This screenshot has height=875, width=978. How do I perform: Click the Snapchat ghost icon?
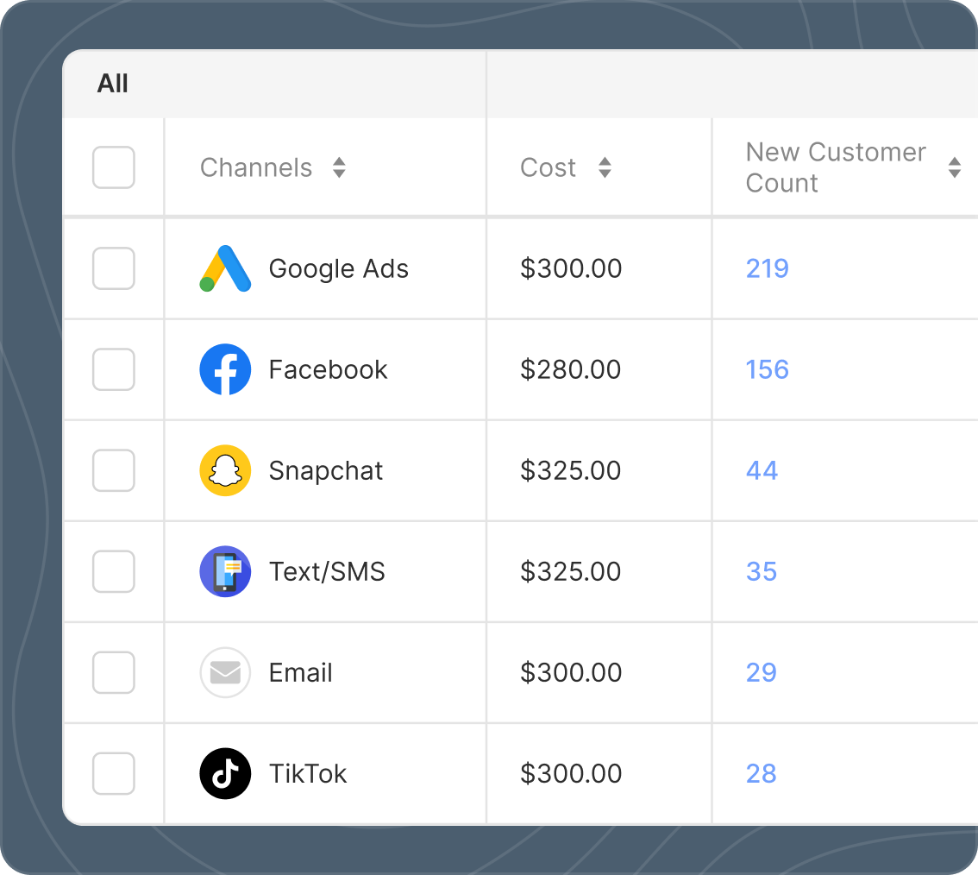[x=225, y=470]
